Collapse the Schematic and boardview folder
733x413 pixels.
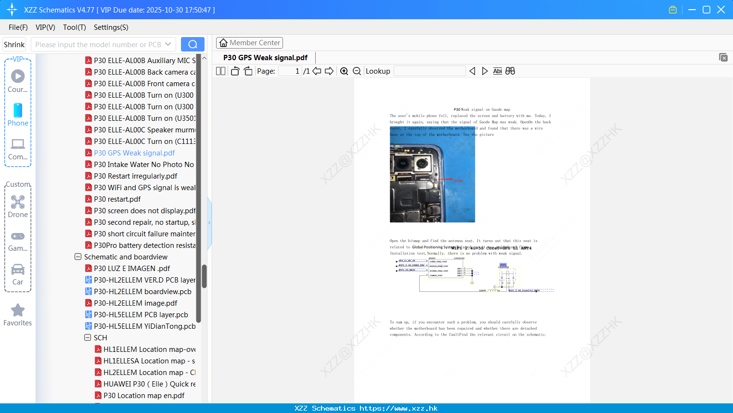point(78,257)
